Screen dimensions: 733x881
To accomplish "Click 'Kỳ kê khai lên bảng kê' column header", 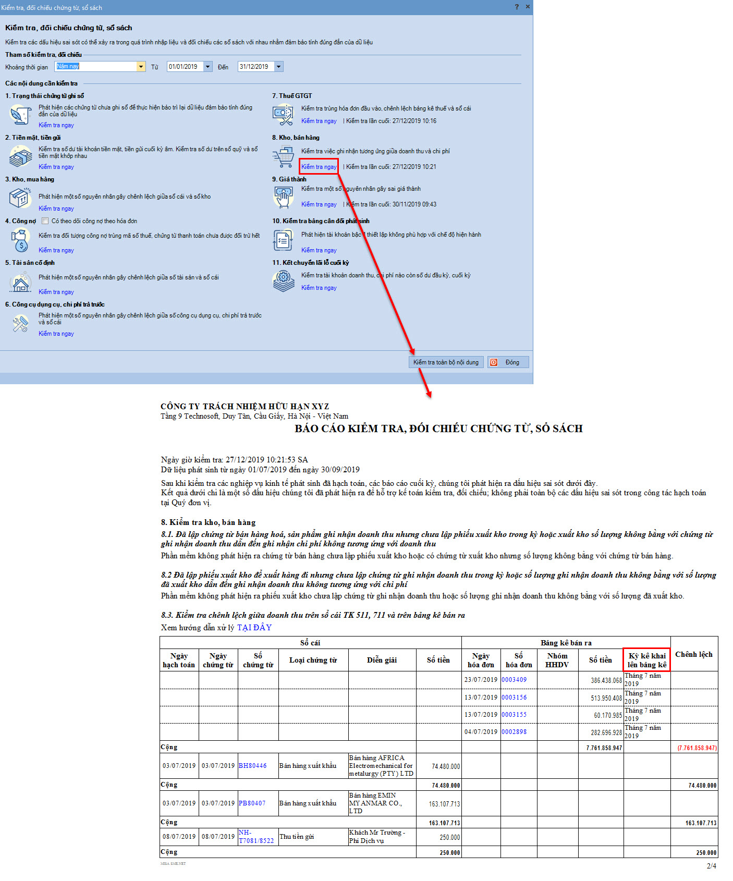I will [x=647, y=660].
